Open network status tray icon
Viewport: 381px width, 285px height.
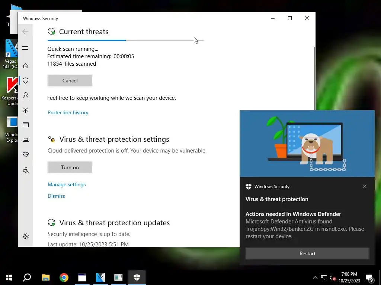click(x=324, y=278)
